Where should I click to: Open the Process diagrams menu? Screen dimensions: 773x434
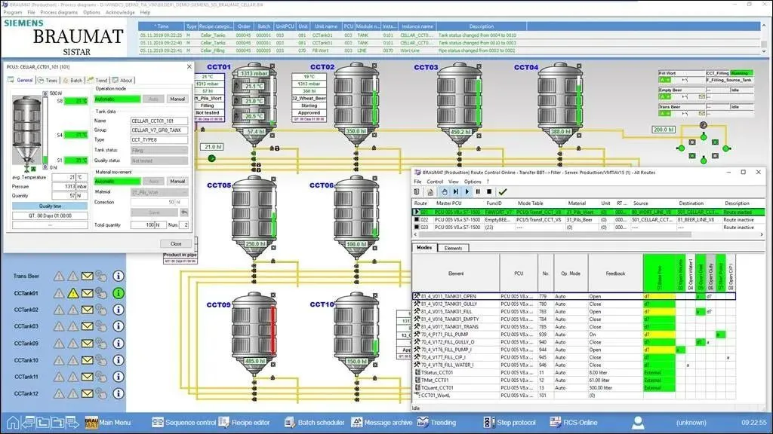[59, 13]
